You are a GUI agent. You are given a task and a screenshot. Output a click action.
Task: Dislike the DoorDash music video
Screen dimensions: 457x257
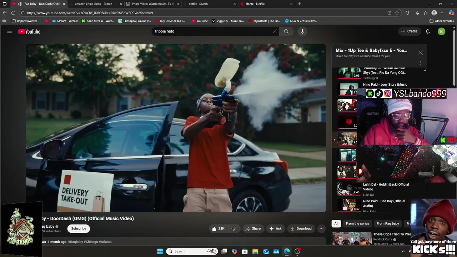(x=234, y=228)
